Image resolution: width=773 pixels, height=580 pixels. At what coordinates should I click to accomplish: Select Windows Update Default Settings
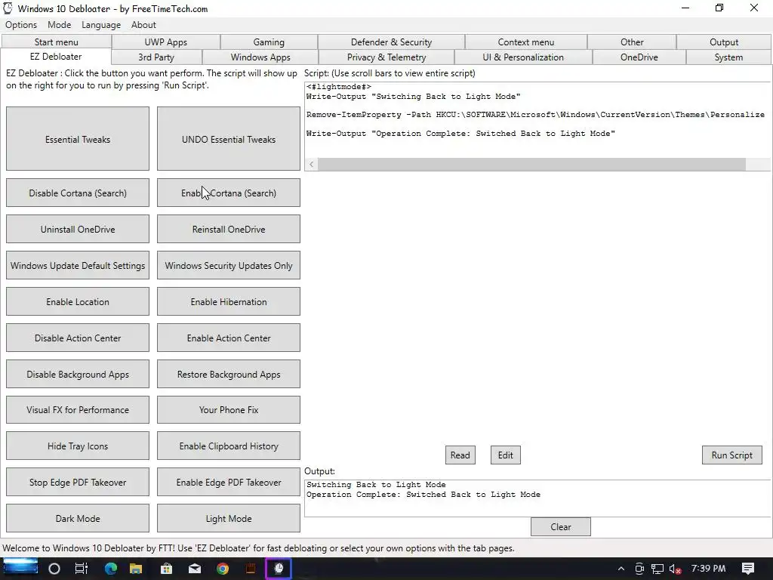pyautogui.click(x=78, y=265)
